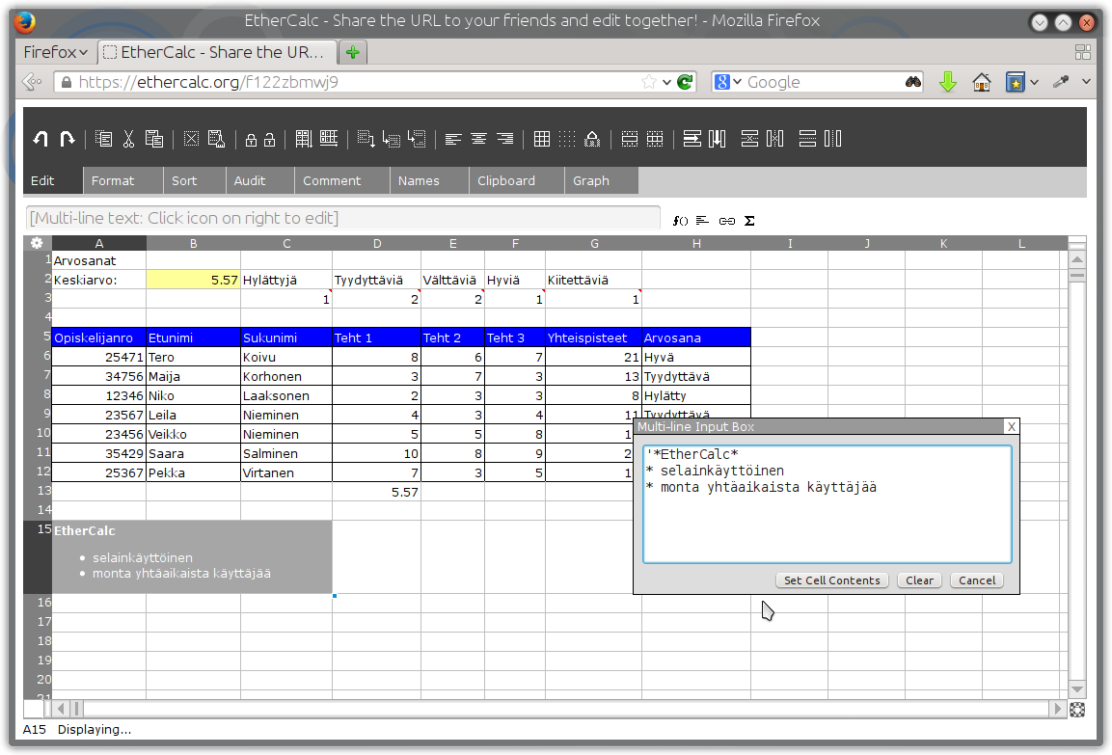Apply borders with the grid borders icon
This screenshot has height=755, width=1112.
point(542,139)
